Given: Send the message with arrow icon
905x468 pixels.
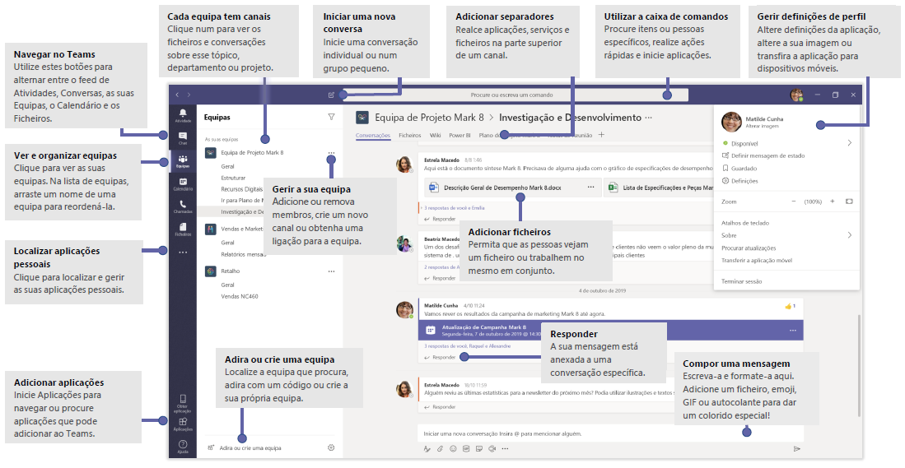Looking at the screenshot, I should point(797,448).
